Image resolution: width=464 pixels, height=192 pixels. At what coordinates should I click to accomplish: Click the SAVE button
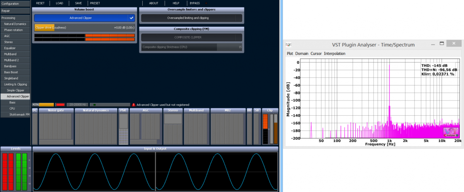[78, 3]
